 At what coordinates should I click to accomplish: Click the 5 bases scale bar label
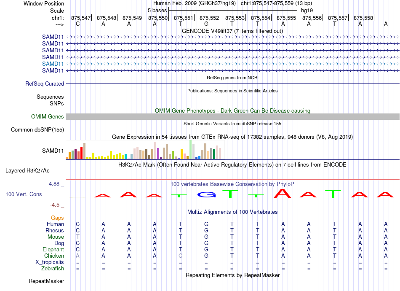point(157,11)
